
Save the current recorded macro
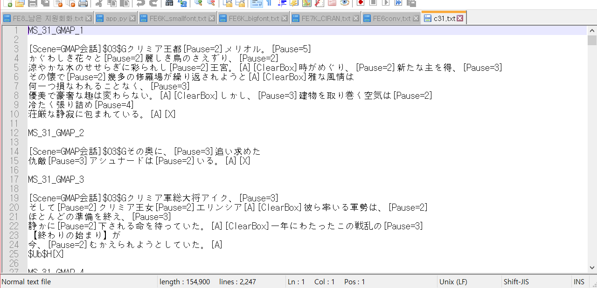pos(411,3)
